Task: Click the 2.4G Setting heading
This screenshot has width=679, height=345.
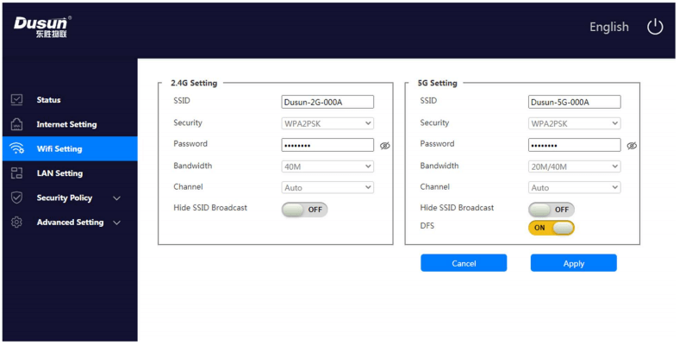Action: tap(194, 83)
